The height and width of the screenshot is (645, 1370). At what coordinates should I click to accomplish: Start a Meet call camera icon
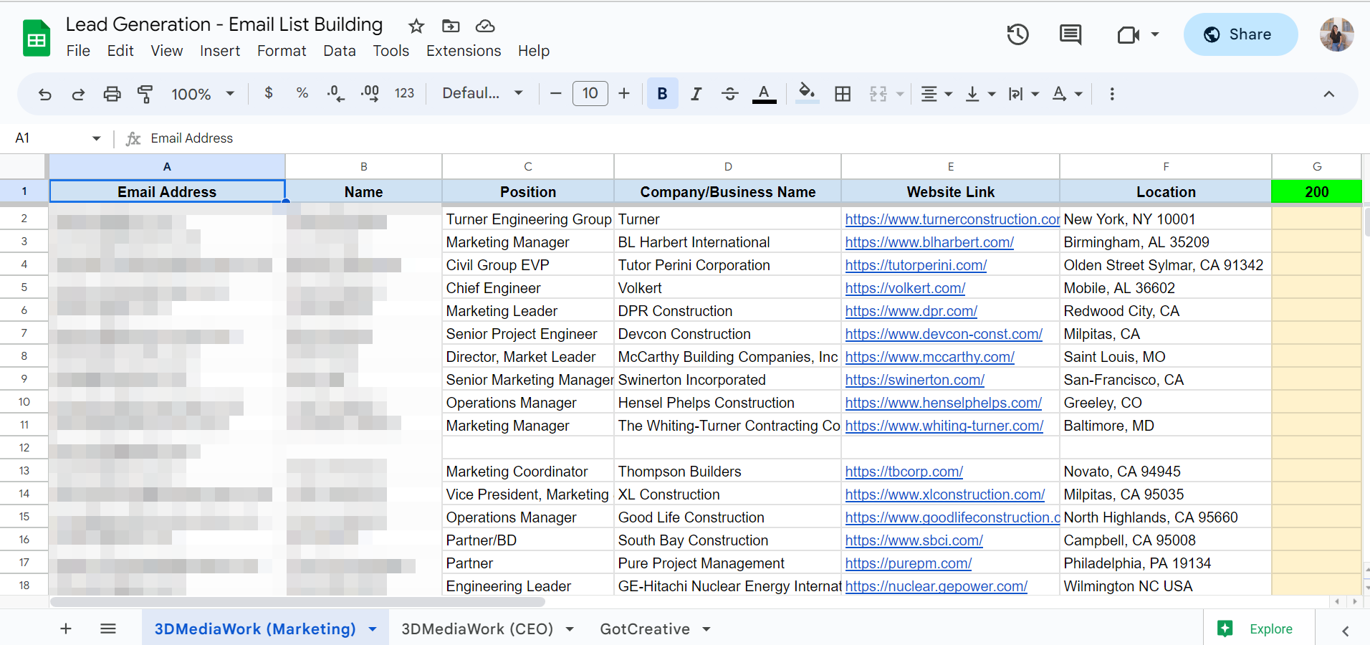tap(1129, 34)
